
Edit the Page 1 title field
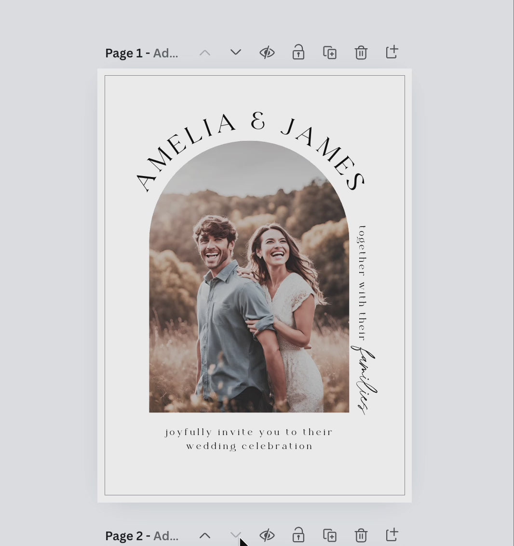click(165, 53)
